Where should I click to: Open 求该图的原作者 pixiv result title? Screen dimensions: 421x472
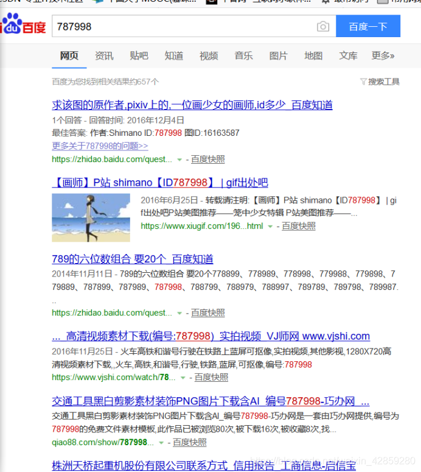(x=192, y=105)
